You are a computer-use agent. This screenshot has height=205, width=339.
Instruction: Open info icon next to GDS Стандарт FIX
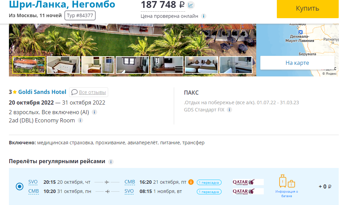[229, 110]
